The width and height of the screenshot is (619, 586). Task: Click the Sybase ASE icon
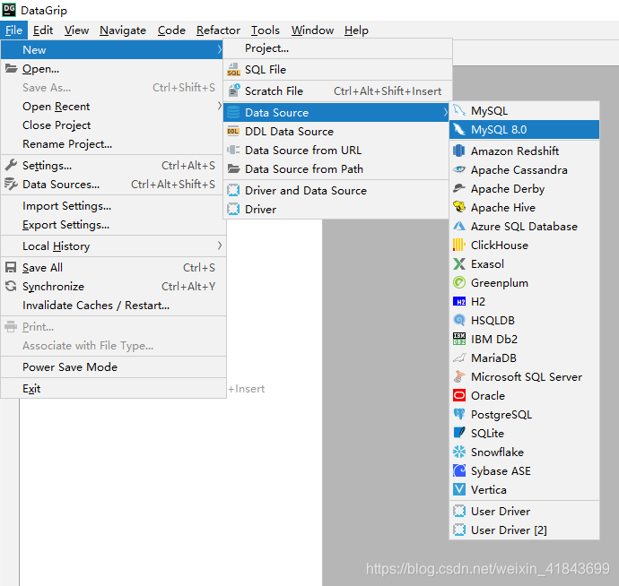pos(458,470)
